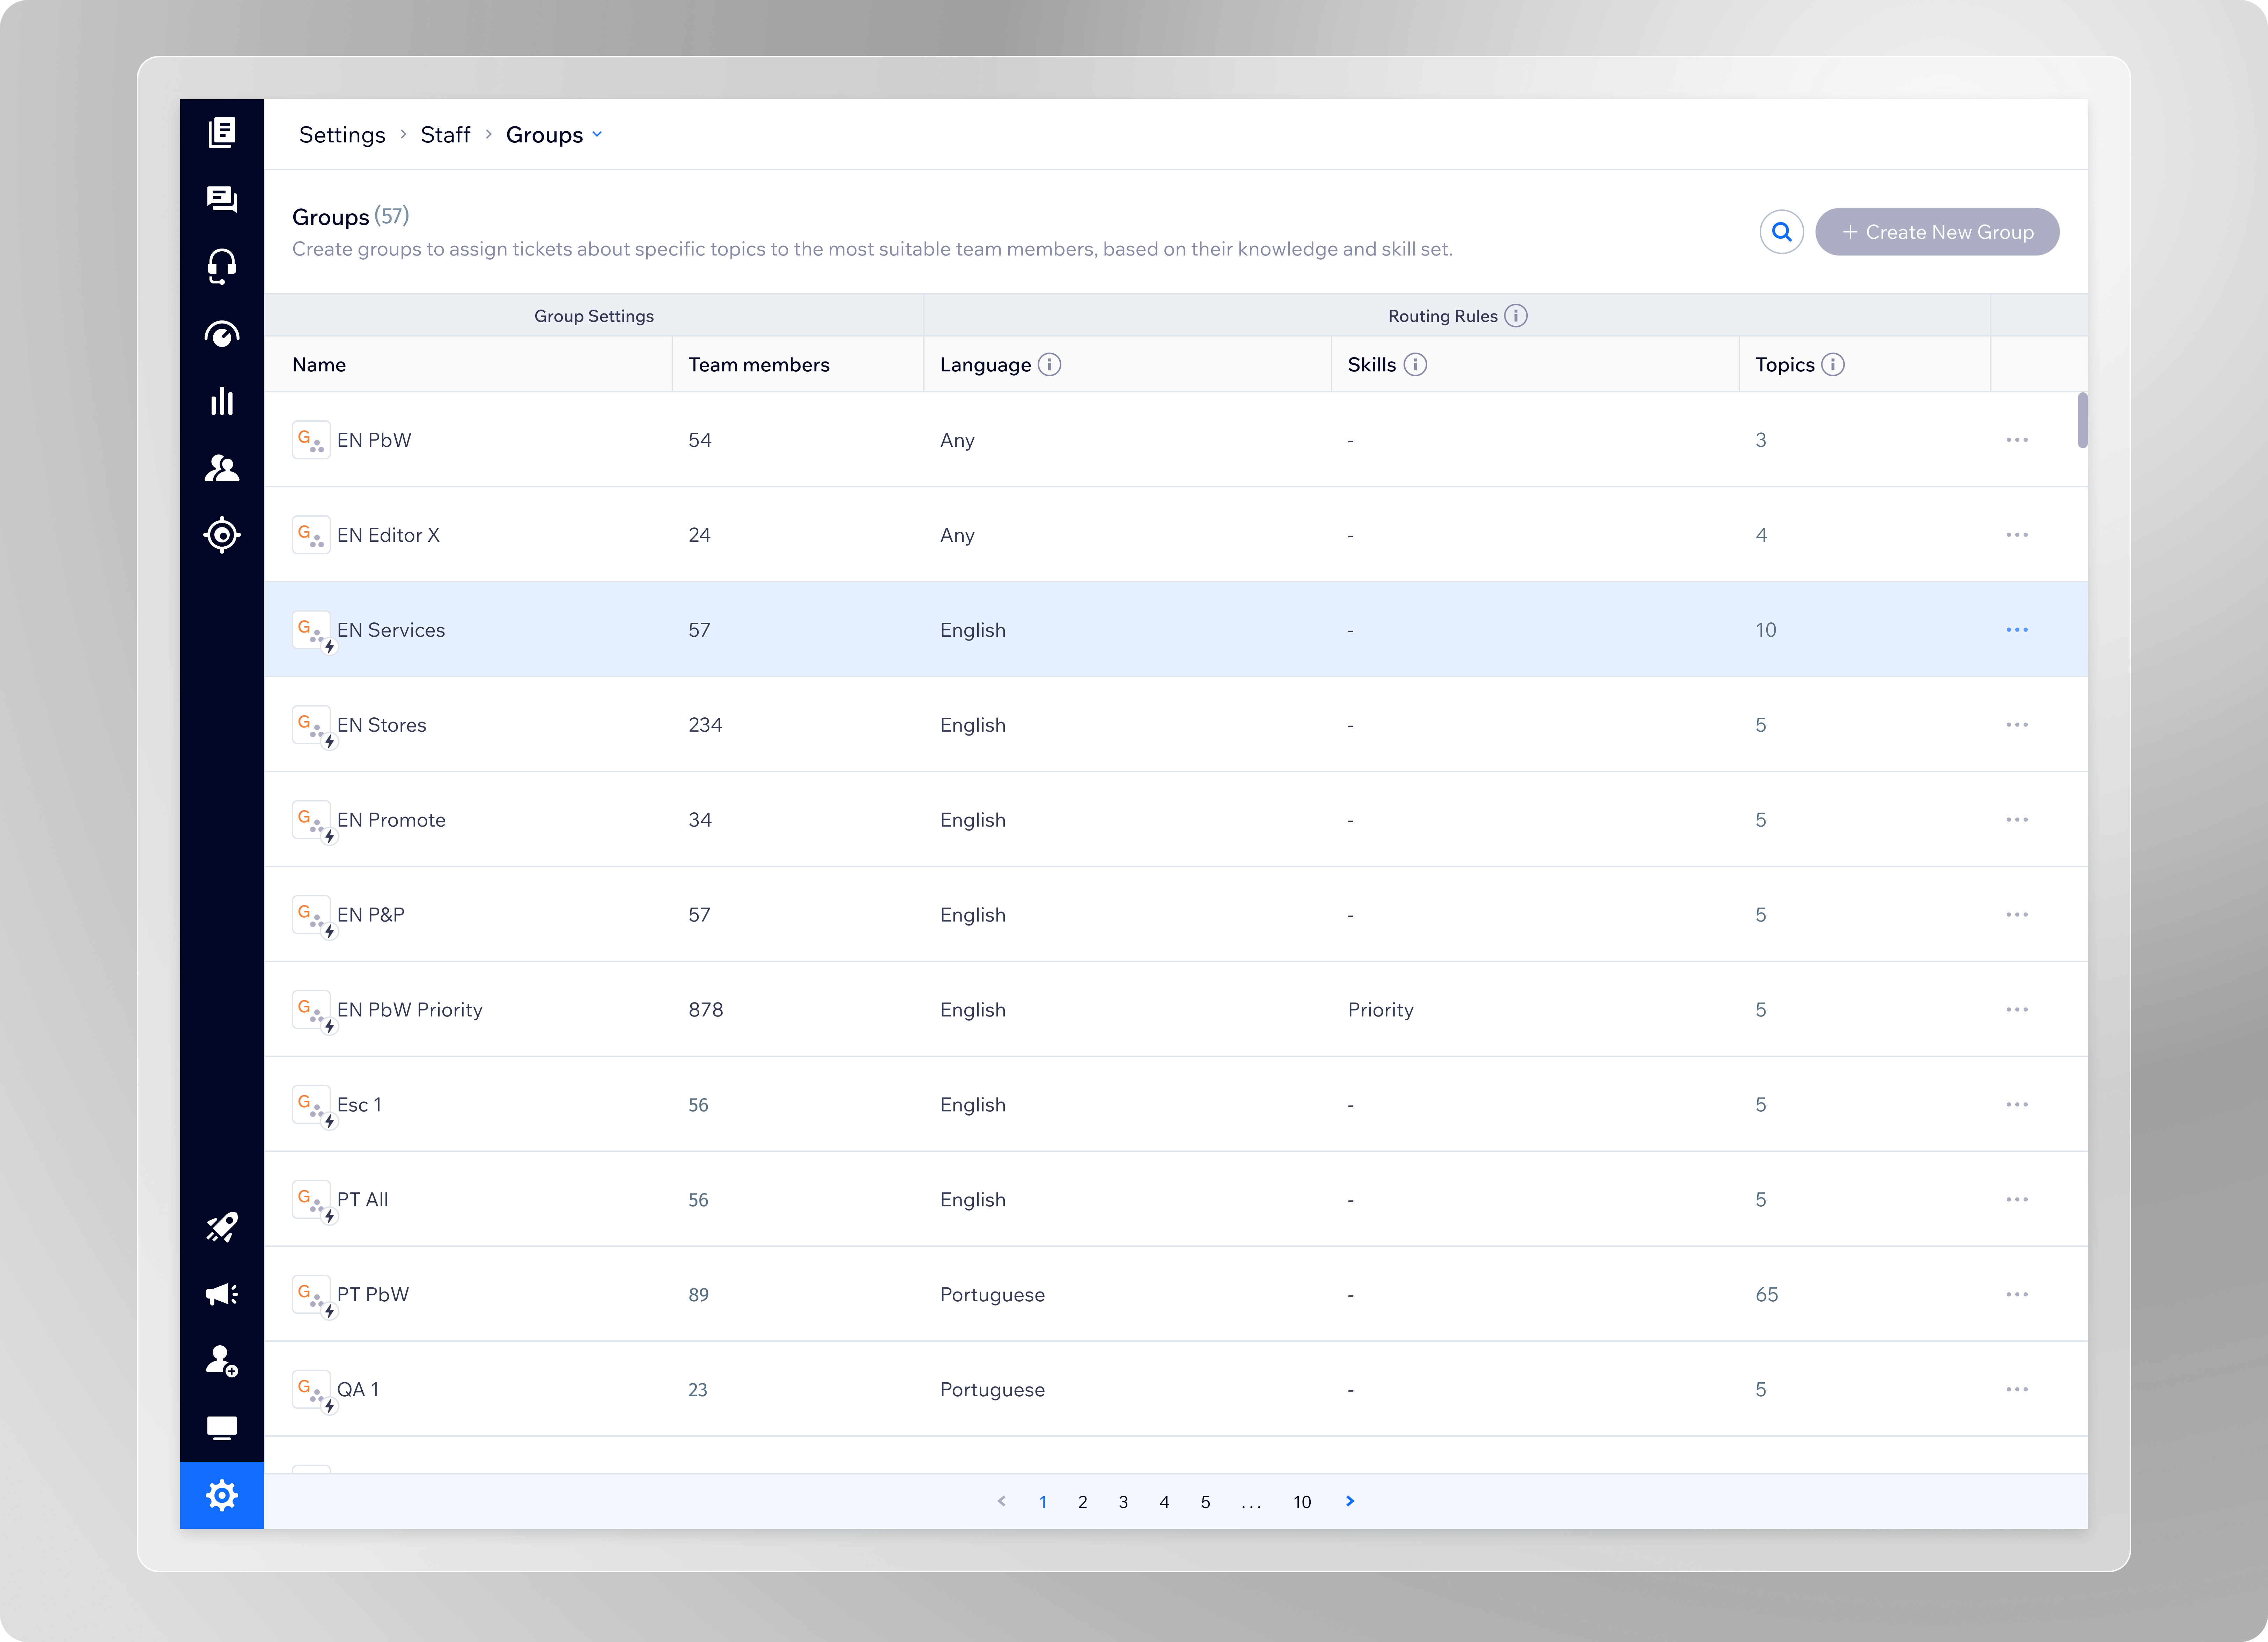Click the Priority skill cell

pyautogui.click(x=1381, y=1010)
